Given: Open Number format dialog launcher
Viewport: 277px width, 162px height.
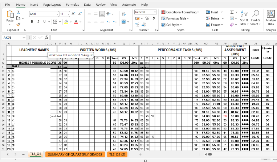Looking at the screenshot, I should tap(156, 30).
